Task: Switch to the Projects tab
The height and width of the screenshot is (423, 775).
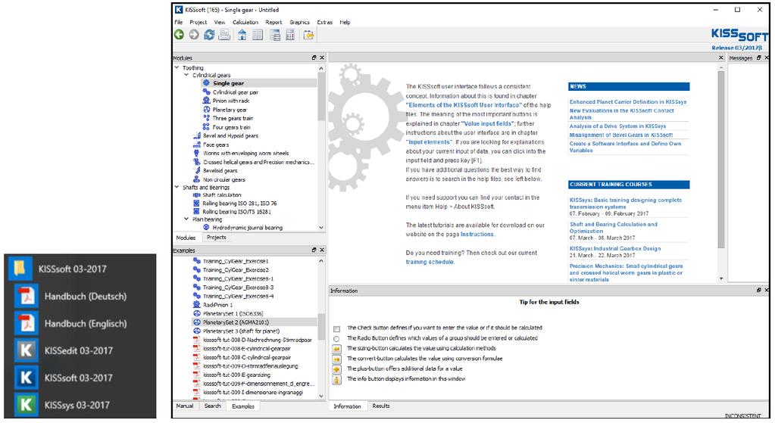Action: (x=216, y=238)
